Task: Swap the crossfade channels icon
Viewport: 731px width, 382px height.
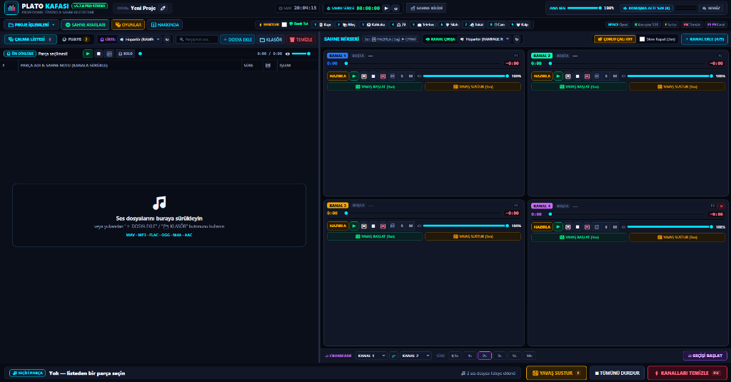Action: pos(393,356)
